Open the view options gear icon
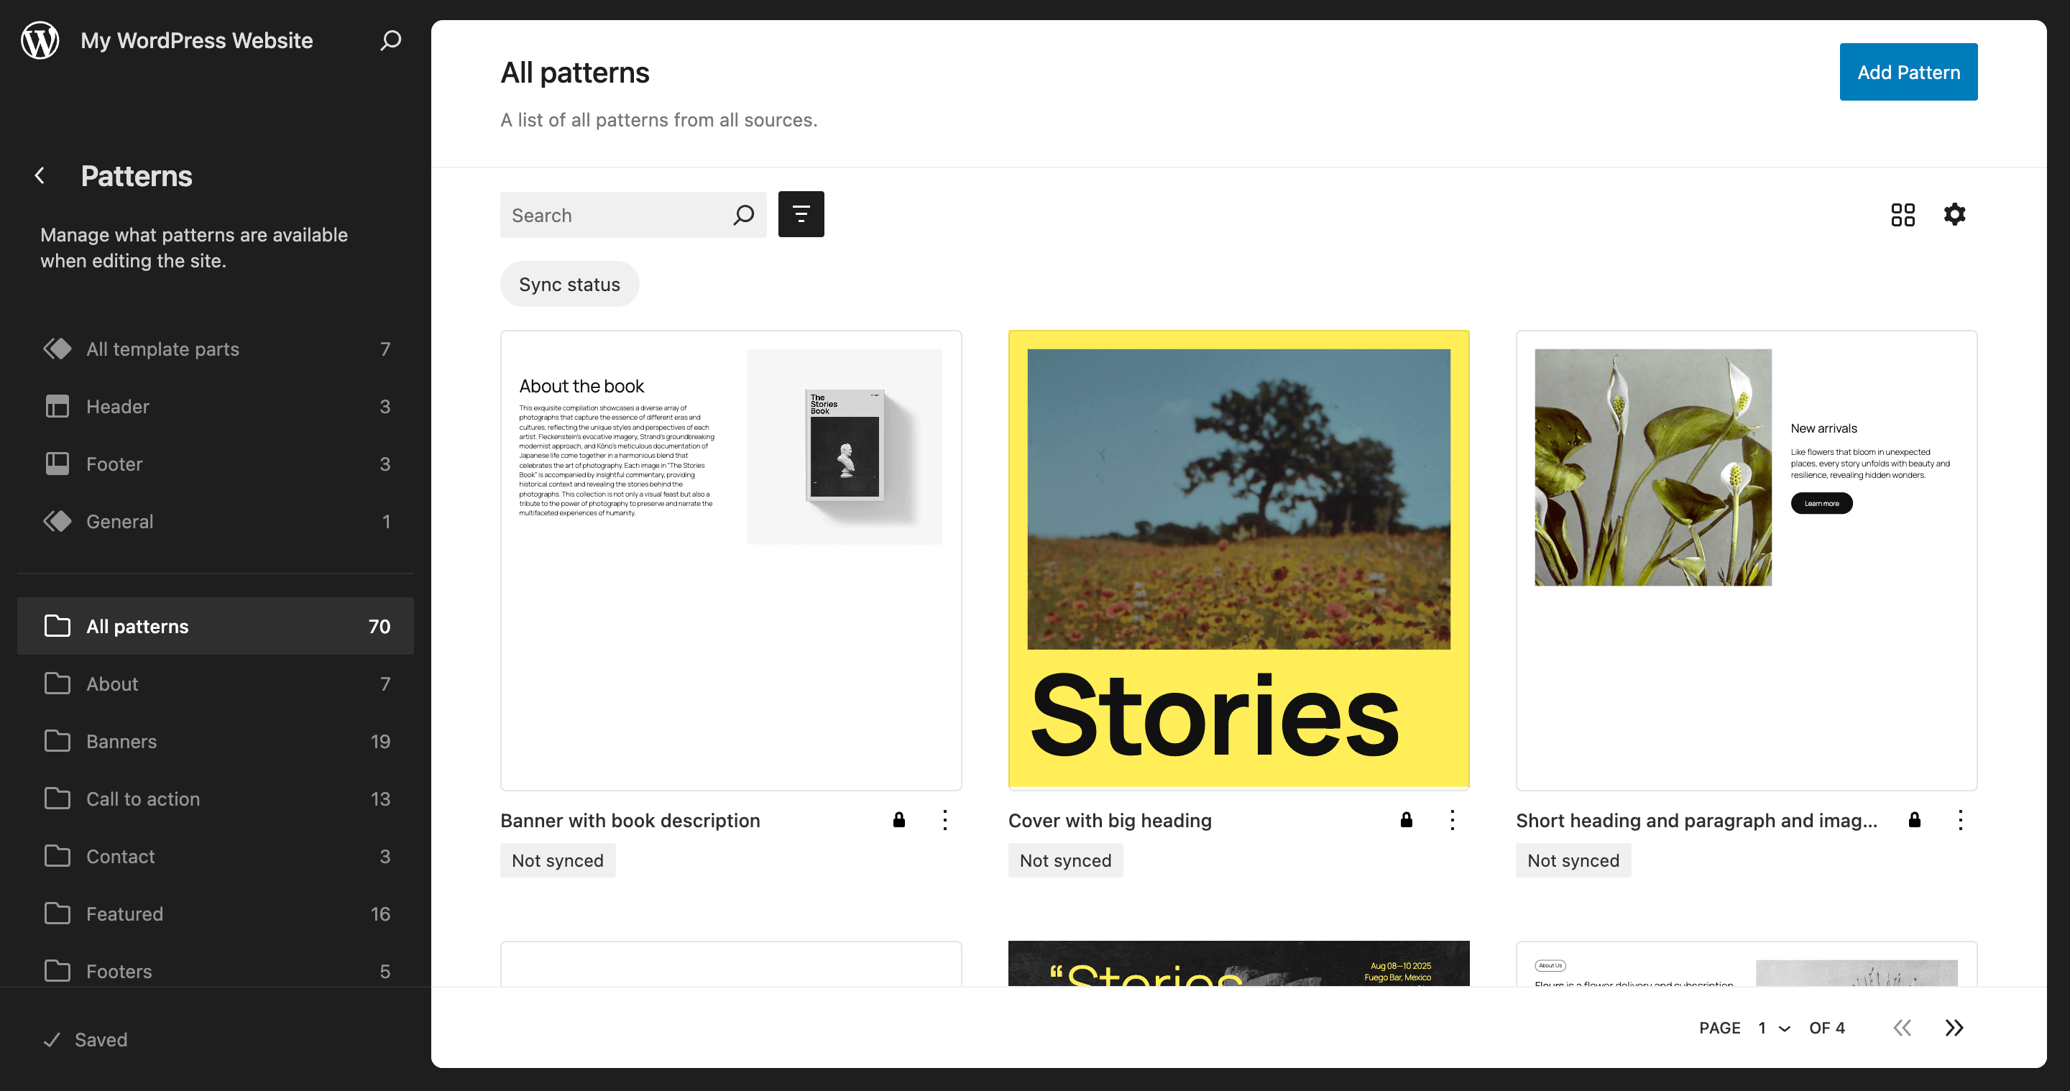The height and width of the screenshot is (1091, 2070). click(x=1954, y=214)
